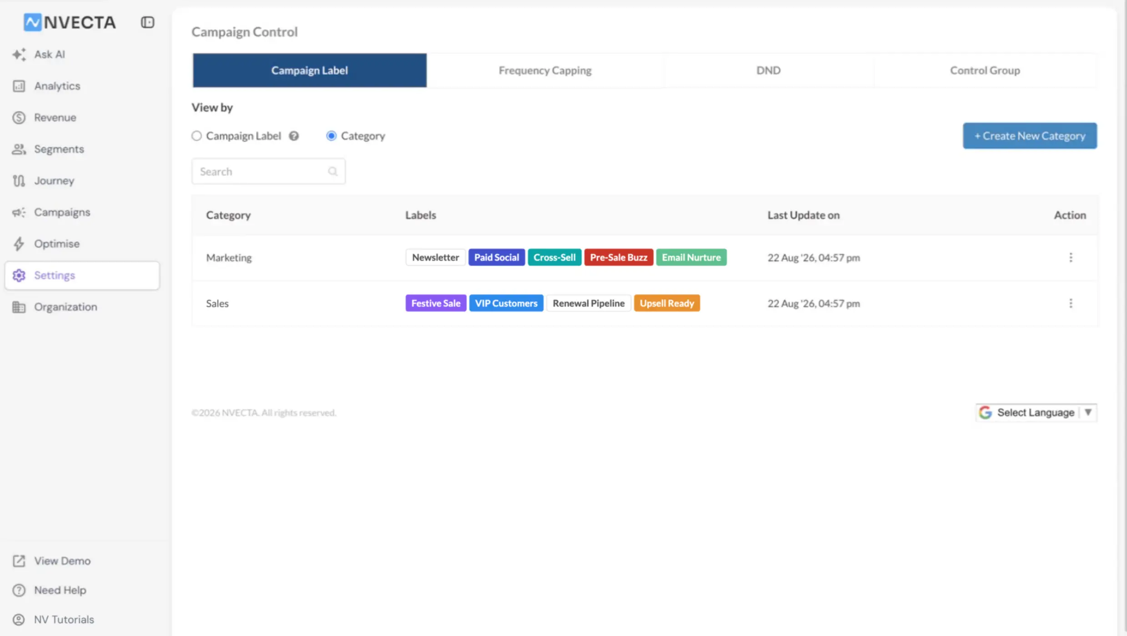The image size is (1127, 636).
Task: Open the Journey sidebar link
Action: point(82,181)
